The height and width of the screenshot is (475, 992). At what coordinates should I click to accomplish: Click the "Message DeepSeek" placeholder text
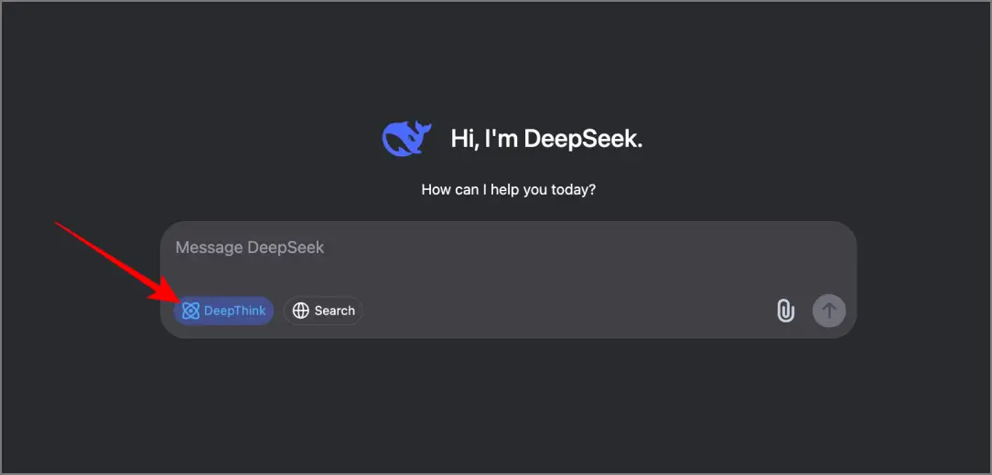(250, 247)
